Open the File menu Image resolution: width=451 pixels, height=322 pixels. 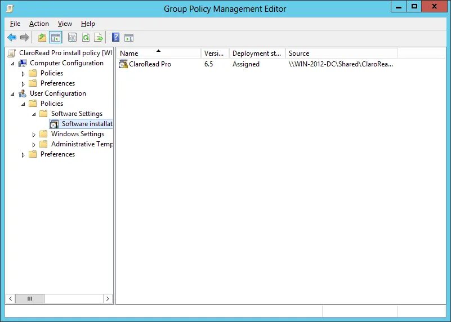click(15, 24)
